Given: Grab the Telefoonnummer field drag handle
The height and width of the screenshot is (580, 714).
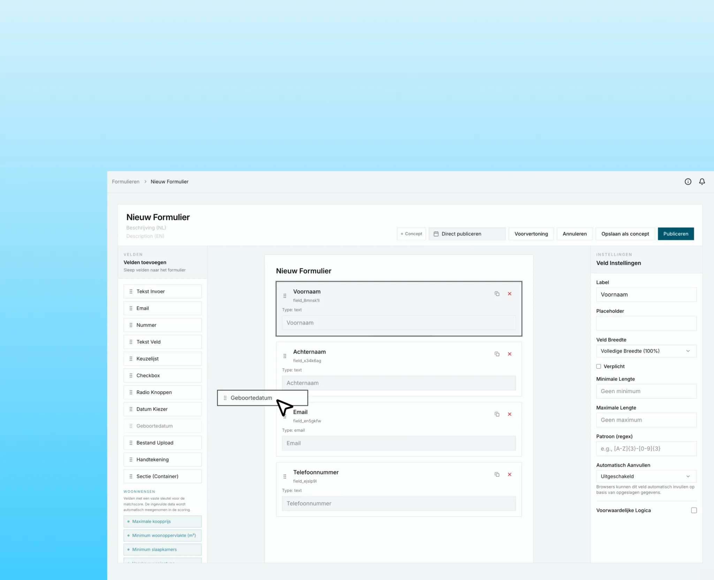Looking at the screenshot, I should click(x=284, y=476).
